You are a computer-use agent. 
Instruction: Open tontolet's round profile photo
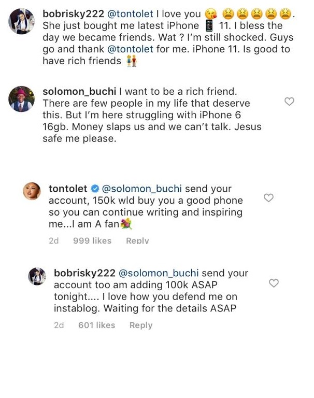[32, 192]
